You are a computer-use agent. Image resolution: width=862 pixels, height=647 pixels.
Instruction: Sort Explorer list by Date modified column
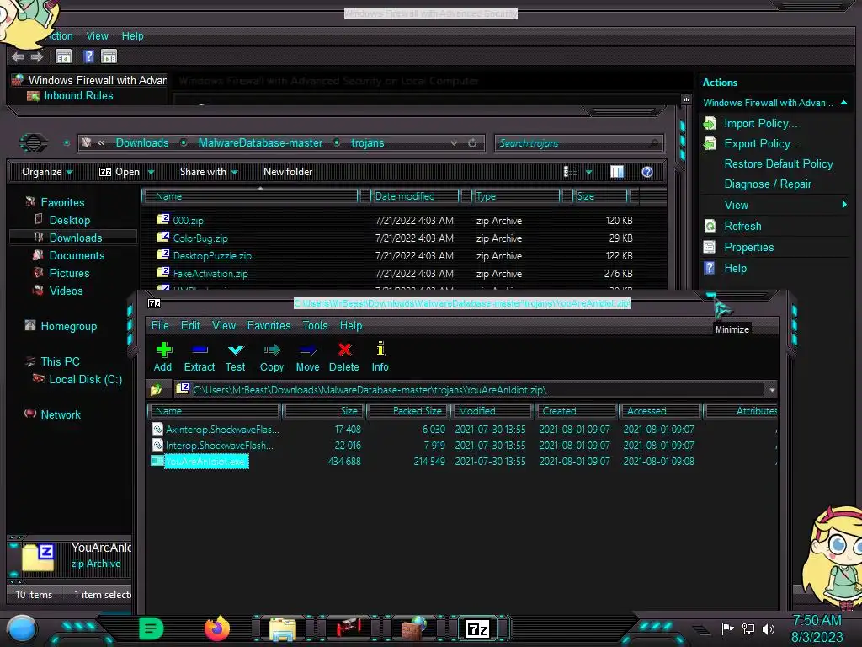(x=415, y=196)
